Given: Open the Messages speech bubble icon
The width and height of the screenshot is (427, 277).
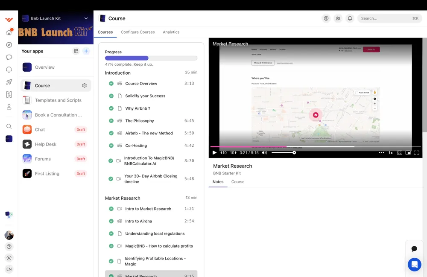Looking at the screenshot, I should click(9, 57).
